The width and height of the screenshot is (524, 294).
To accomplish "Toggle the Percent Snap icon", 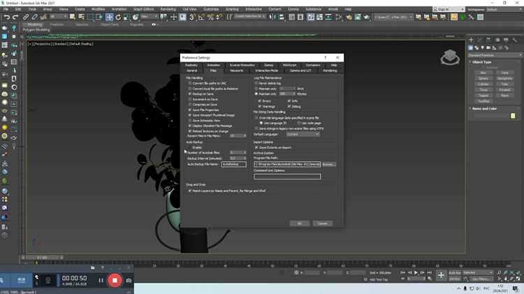I will [x=210, y=17].
